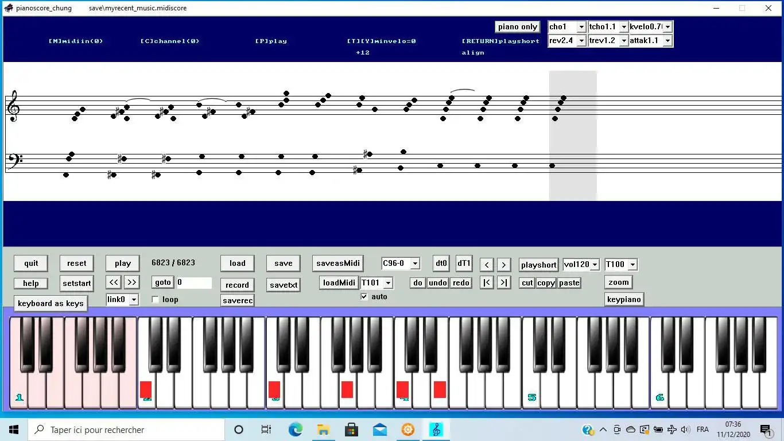The width and height of the screenshot is (784, 441).
Task: Open the Meet Now camera tray icon
Action: [x=617, y=430]
